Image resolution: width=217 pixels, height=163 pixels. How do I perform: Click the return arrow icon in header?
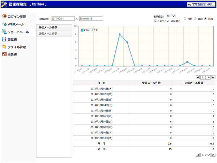tap(189, 5)
